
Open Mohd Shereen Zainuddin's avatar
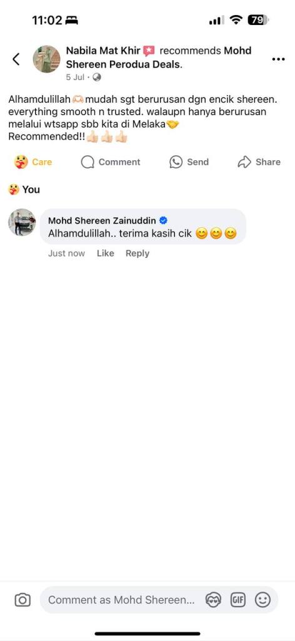[22, 222]
